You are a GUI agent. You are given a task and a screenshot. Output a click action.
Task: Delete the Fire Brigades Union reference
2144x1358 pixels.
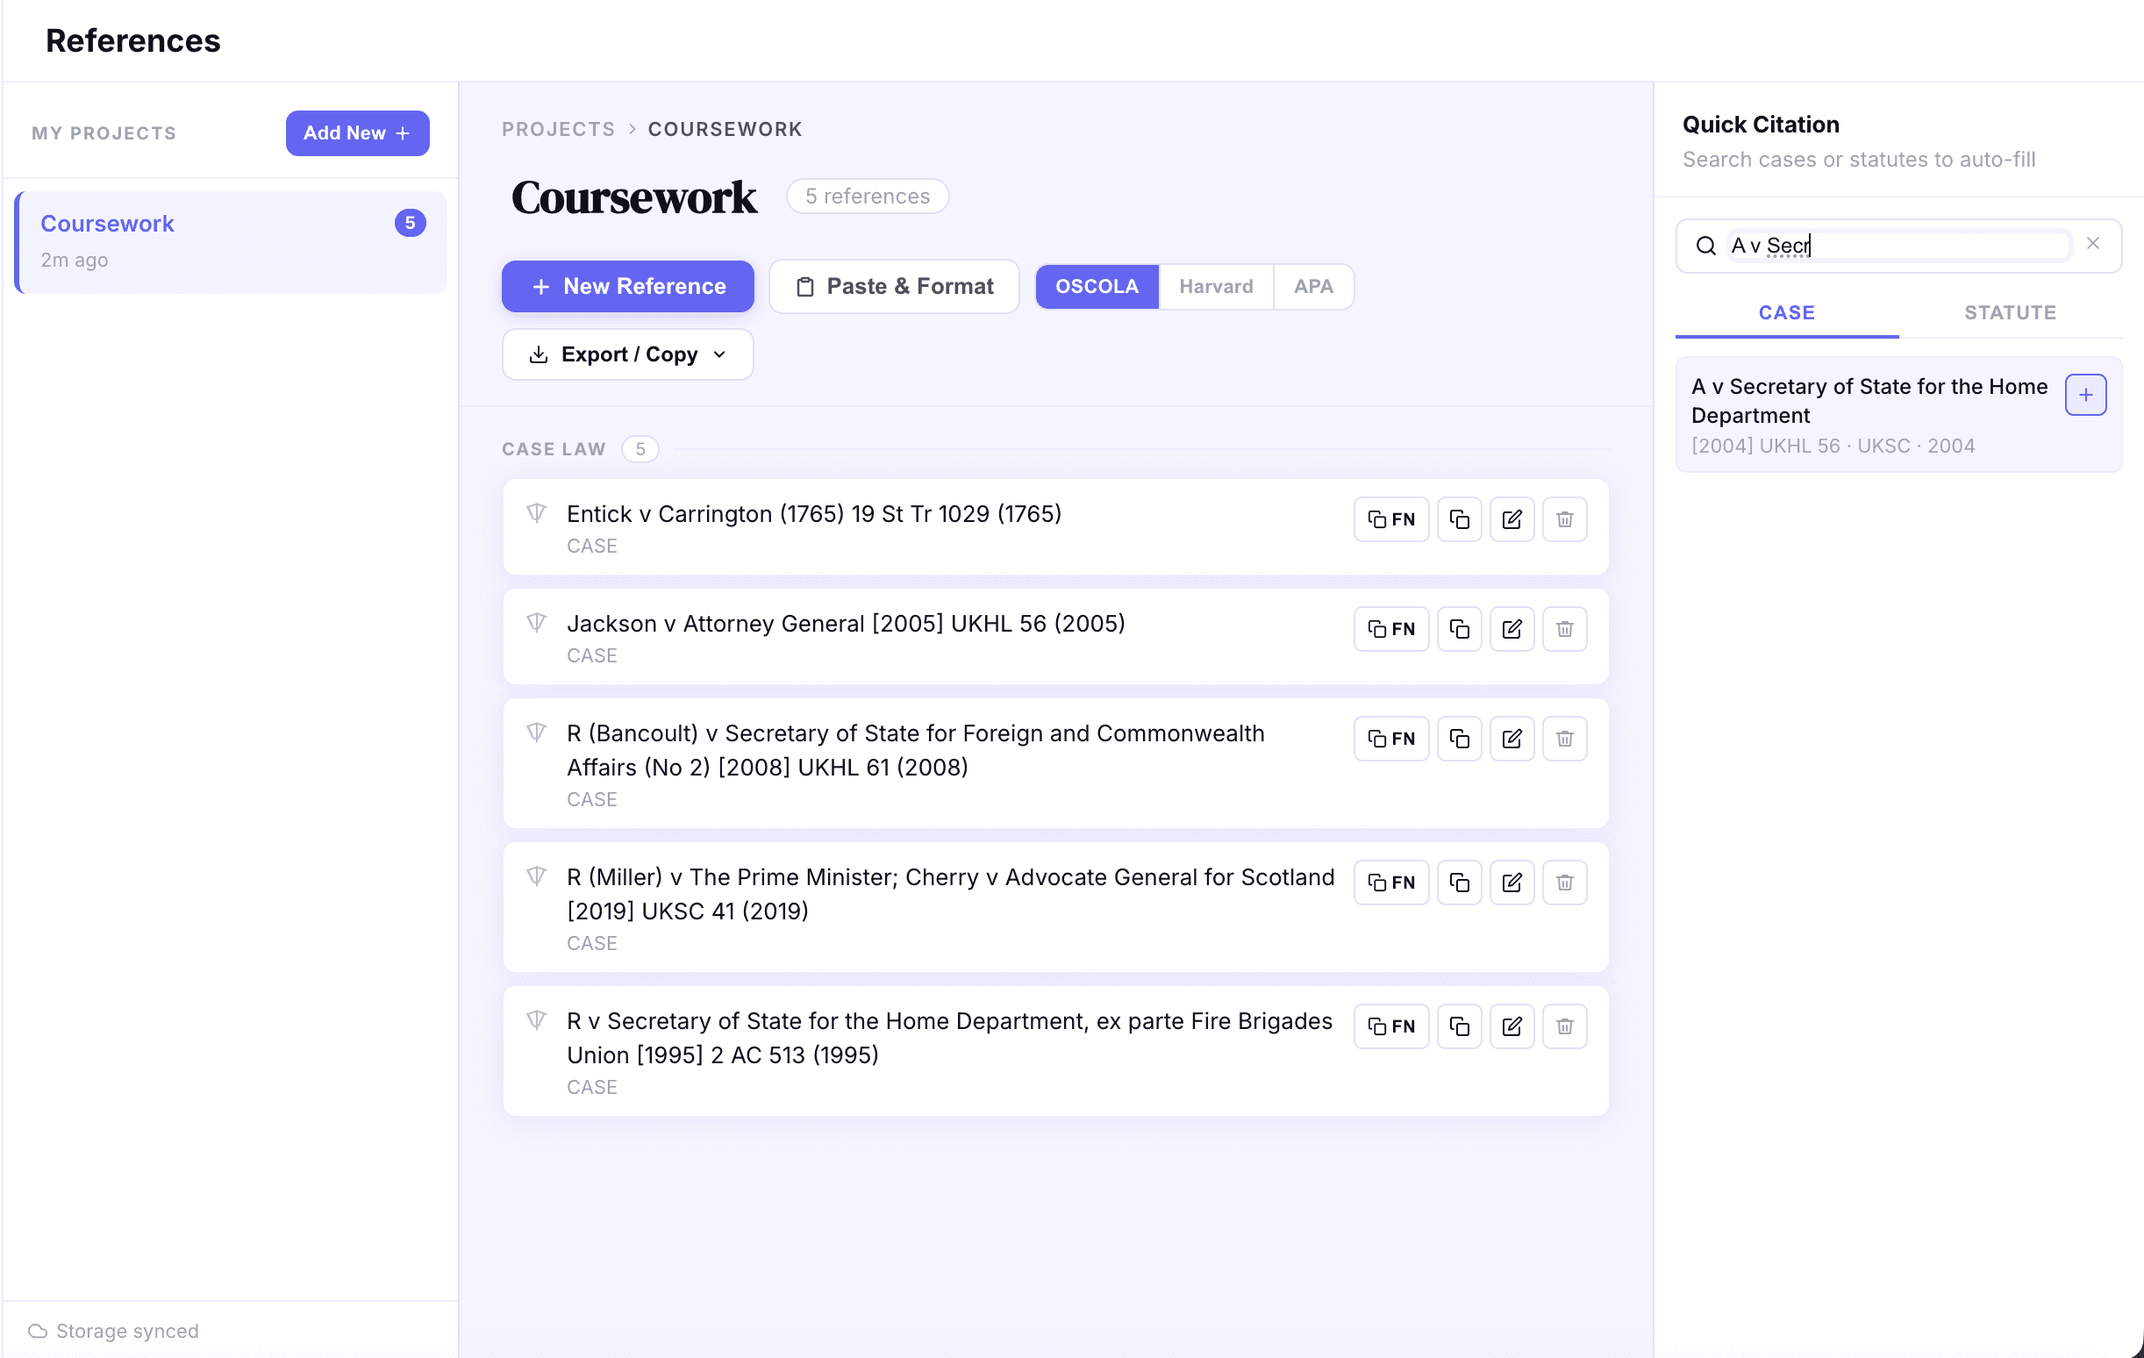tap(1563, 1026)
